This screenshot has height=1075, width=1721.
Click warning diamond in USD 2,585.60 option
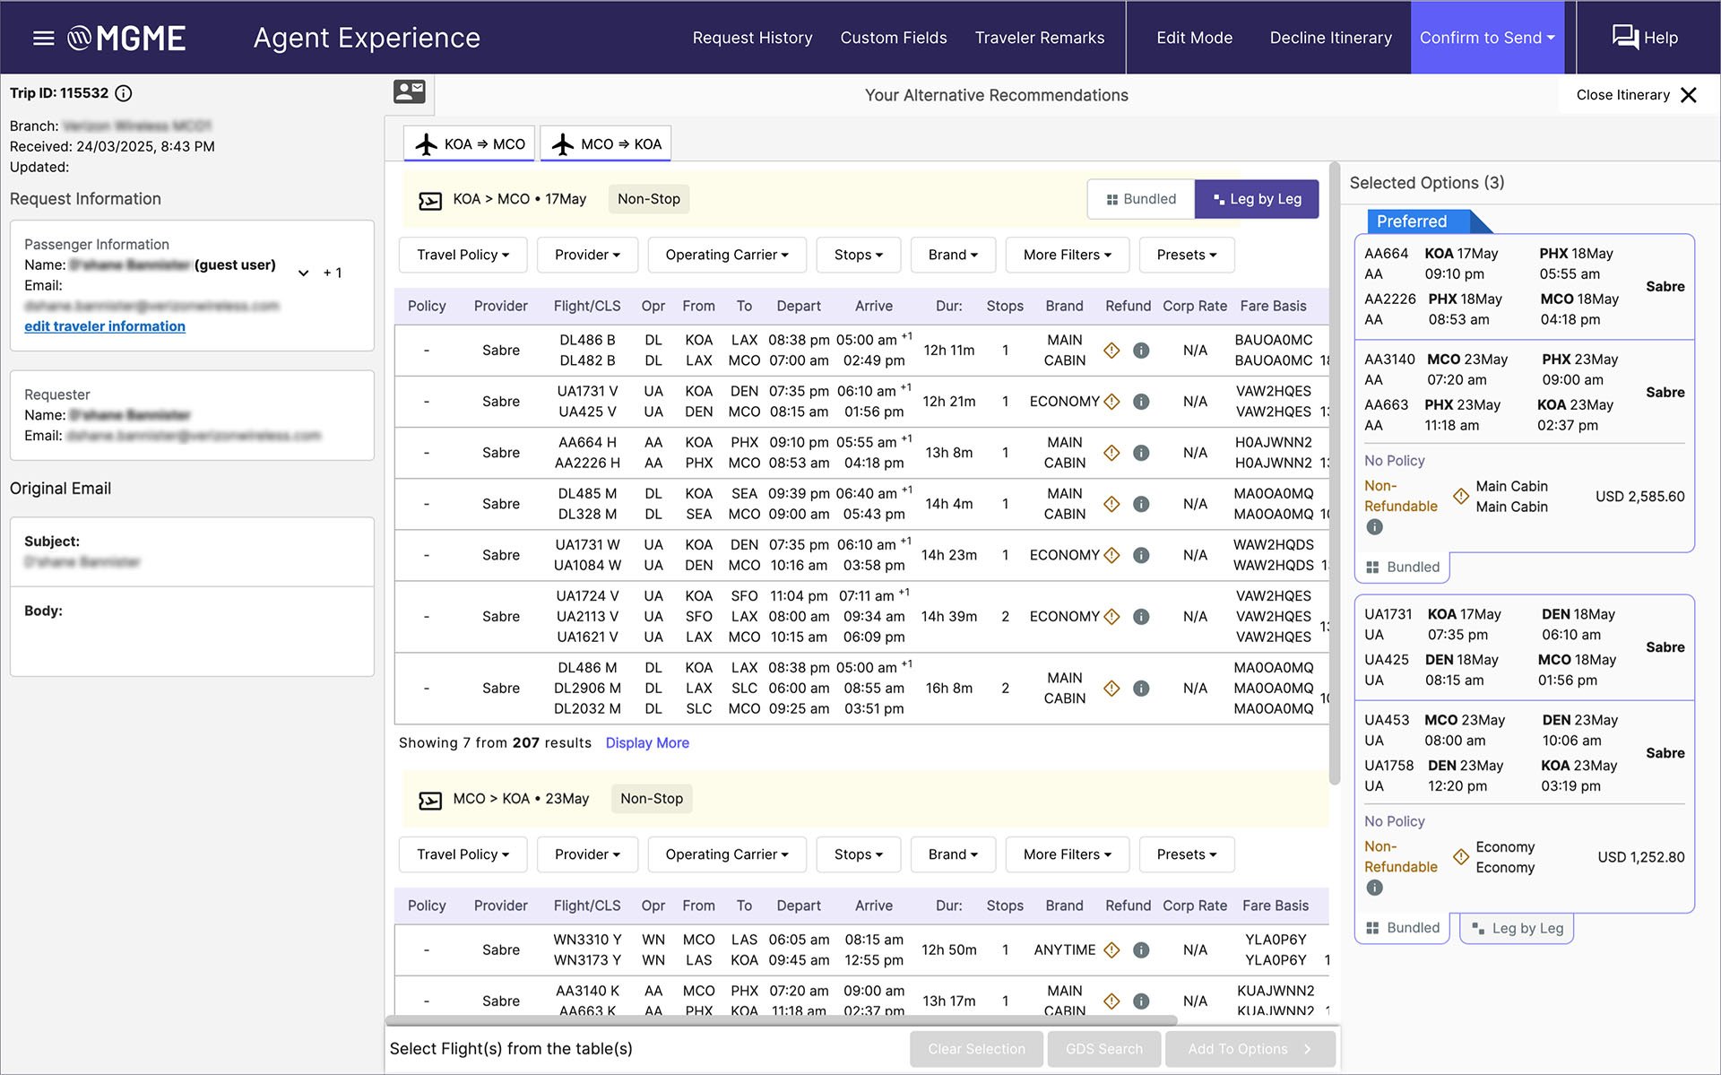(1461, 496)
